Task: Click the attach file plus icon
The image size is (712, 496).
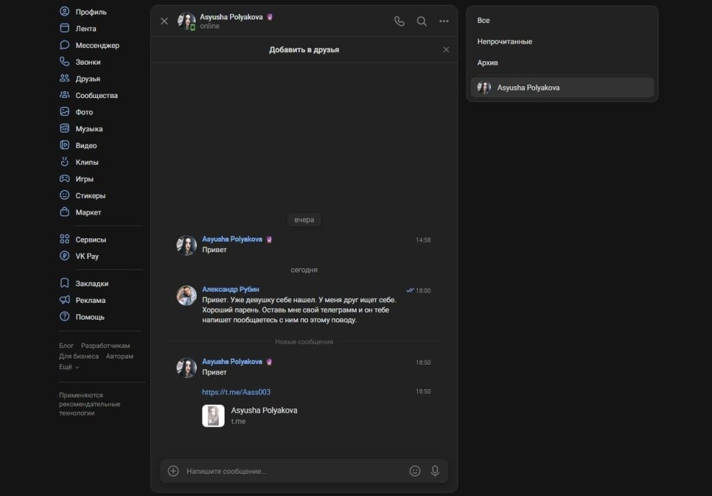Action: click(173, 471)
